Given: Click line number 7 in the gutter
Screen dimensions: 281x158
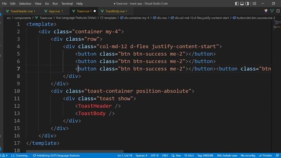Looking at the screenshot, I should click(18, 69).
